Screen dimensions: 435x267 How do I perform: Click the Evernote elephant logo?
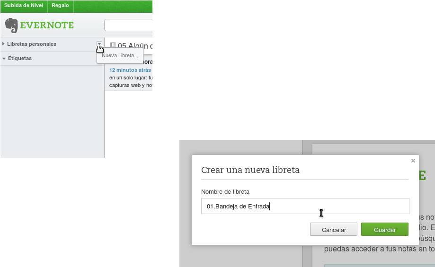click(11, 25)
